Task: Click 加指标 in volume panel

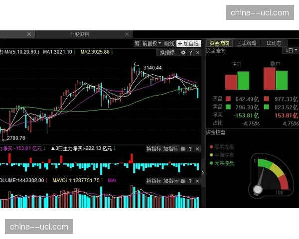Action: pos(170,181)
